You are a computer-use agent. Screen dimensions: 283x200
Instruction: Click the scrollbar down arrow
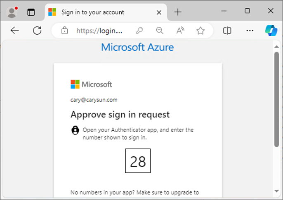[276, 191]
